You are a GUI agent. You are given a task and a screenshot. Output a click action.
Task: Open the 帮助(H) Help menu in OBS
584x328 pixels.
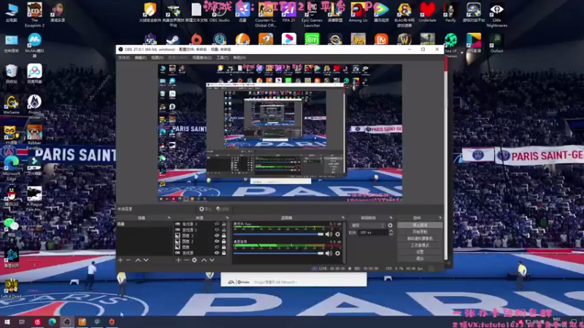tap(239, 58)
